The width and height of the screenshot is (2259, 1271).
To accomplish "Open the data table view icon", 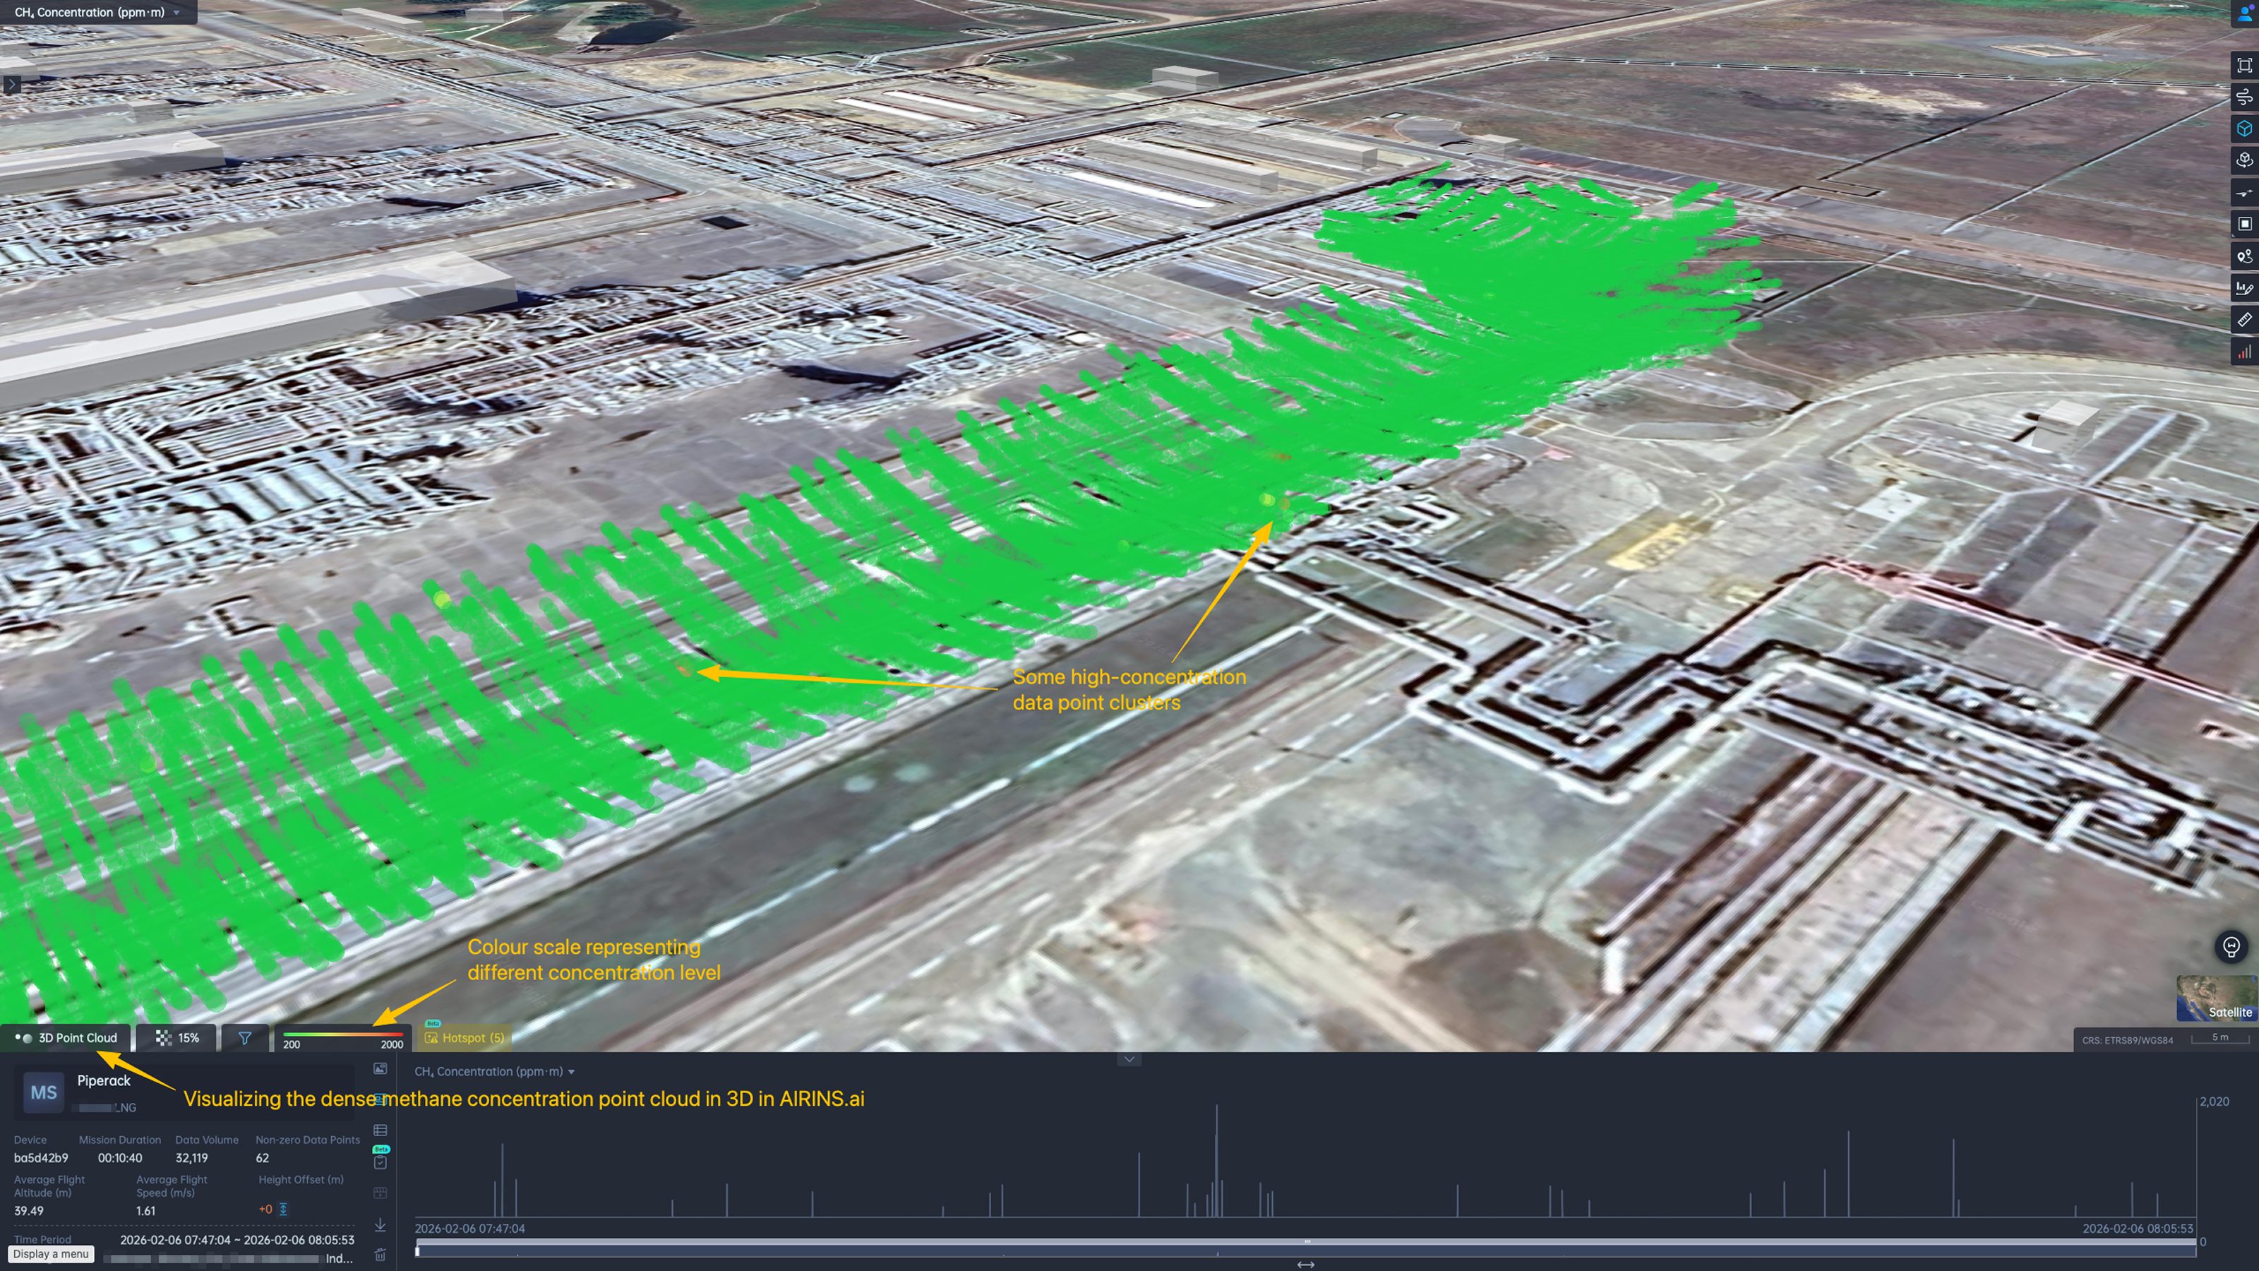I will tap(380, 1130).
